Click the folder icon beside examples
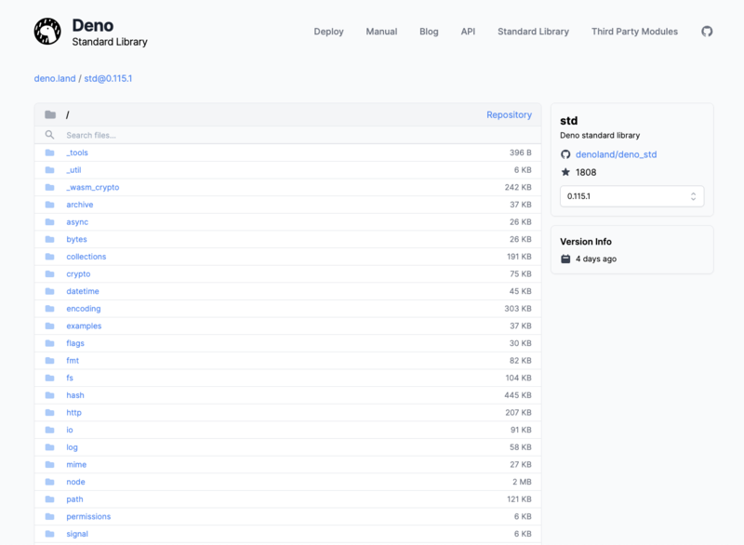The width and height of the screenshot is (744, 545). tap(50, 326)
